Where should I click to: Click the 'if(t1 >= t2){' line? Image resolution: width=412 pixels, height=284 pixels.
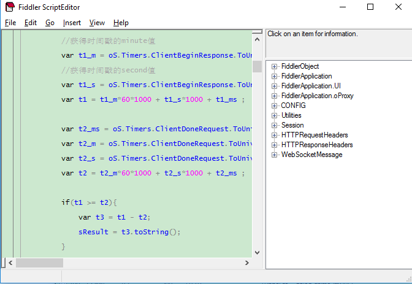coord(90,202)
